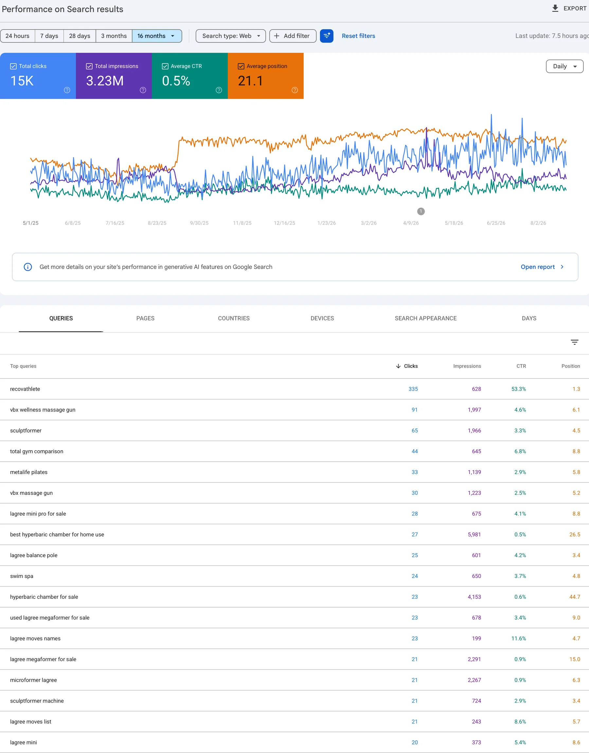This screenshot has width=589, height=753.
Task: Click the info icon in AI features banner
Action: pos(27,267)
